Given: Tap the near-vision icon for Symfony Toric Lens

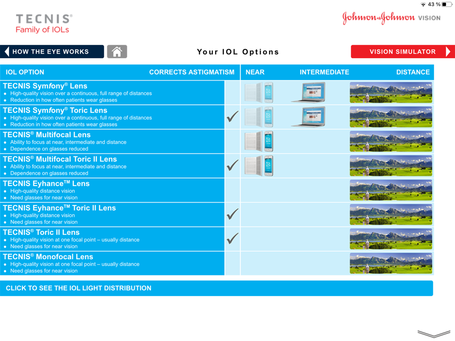Looking at the screenshot, I should [x=259, y=117].
